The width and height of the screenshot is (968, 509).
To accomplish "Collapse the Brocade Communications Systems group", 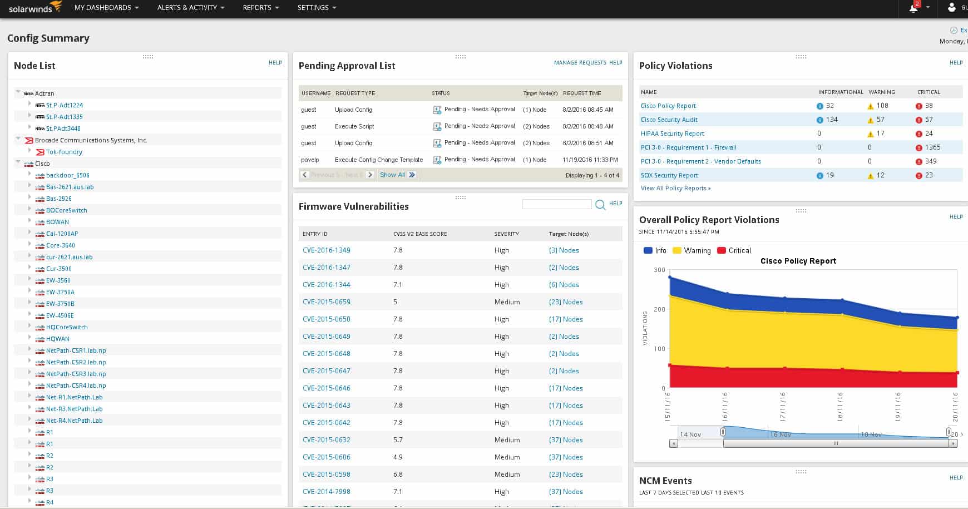I will (x=18, y=139).
